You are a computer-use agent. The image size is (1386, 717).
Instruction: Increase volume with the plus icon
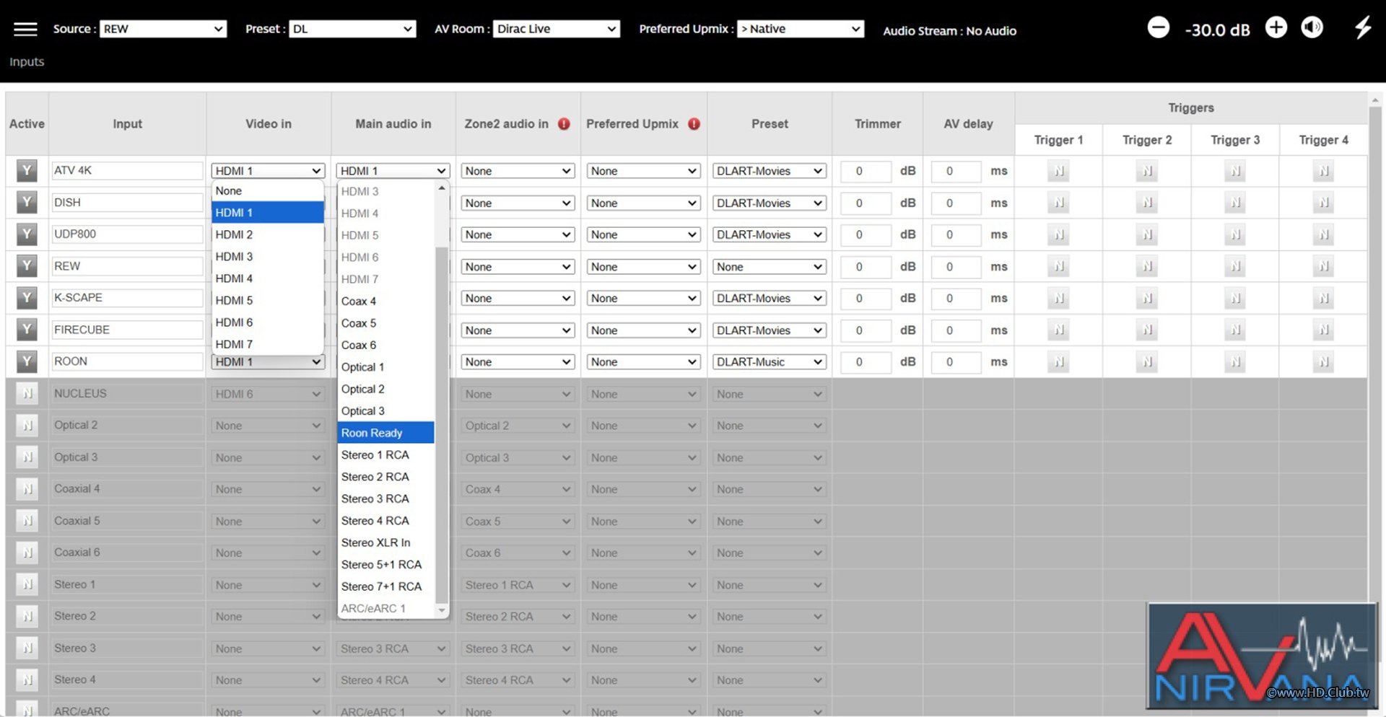[x=1276, y=28]
